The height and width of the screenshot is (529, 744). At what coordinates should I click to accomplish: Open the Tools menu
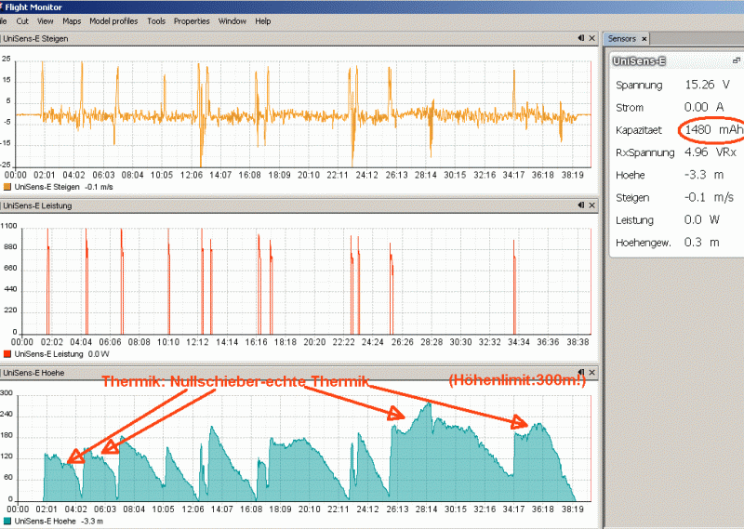156,21
